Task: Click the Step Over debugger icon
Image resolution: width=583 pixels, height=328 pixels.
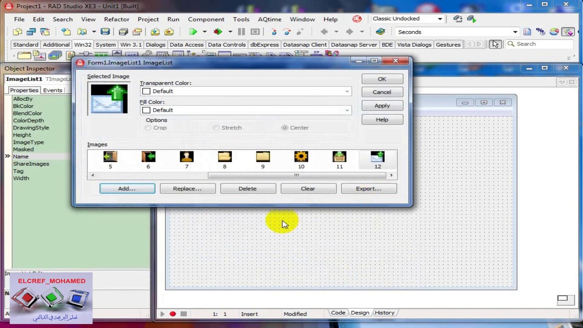Action: tap(287, 32)
